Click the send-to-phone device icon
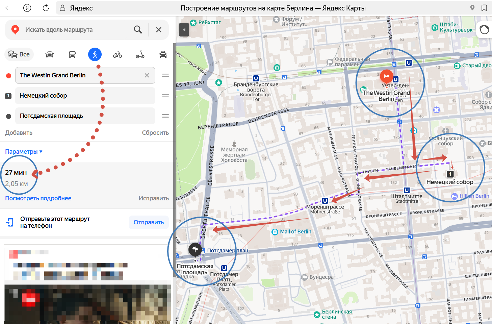This screenshot has width=492, height=324. tap(10, 222)
